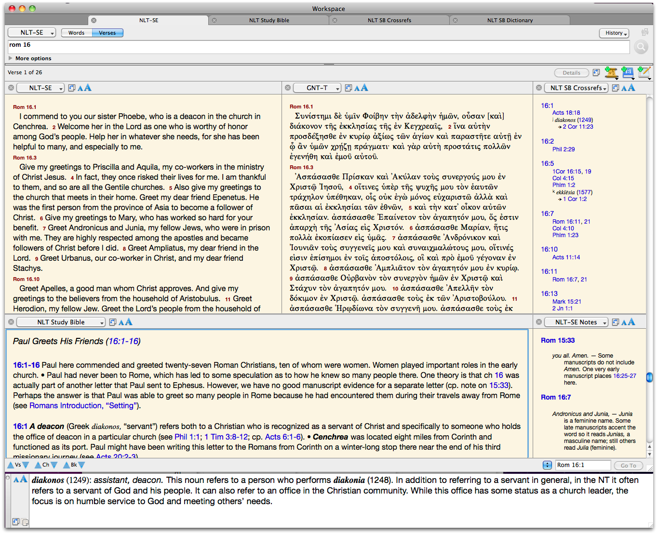
Task: Increase text size in the instant details box
Action: pyautogui.click(x=24, y=479)
